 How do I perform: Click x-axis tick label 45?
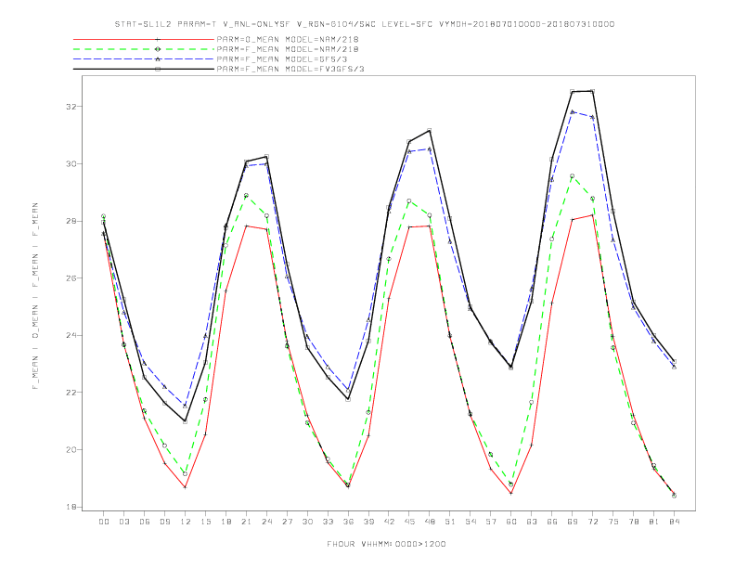click(x=409, y=522)
